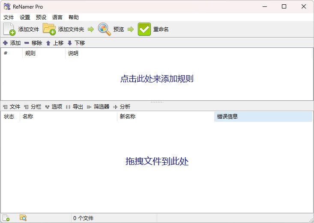The height and width of the screenshot is (223, 314).
Task: Click the Add Folders (添加文件夹) icon
Action: [x=49, y=29]
